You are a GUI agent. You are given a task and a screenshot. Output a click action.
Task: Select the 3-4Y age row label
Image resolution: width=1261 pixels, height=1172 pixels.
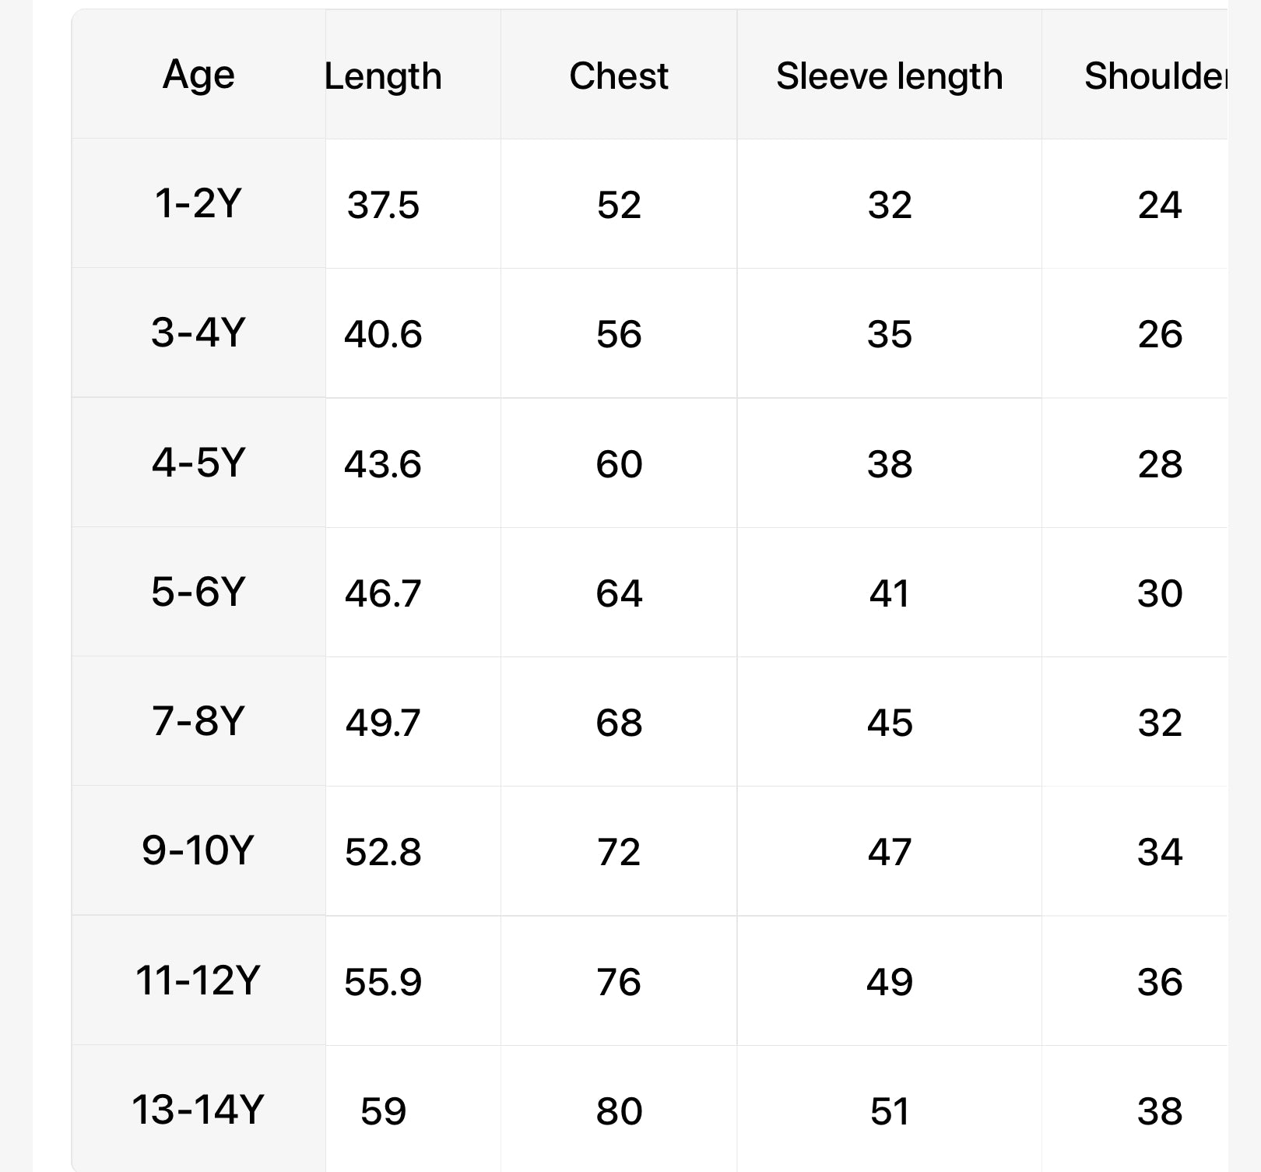(x=198, y=333)
